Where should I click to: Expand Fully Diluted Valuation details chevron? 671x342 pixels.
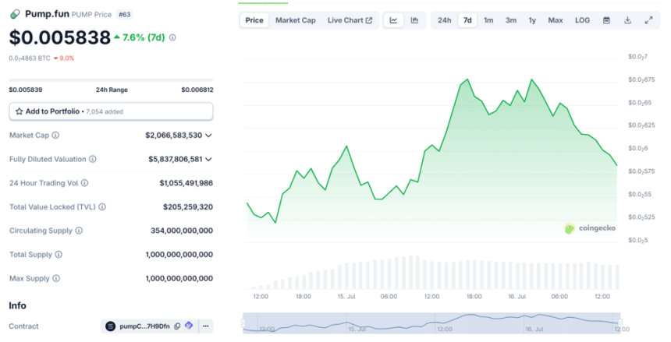tap(208, 159)
